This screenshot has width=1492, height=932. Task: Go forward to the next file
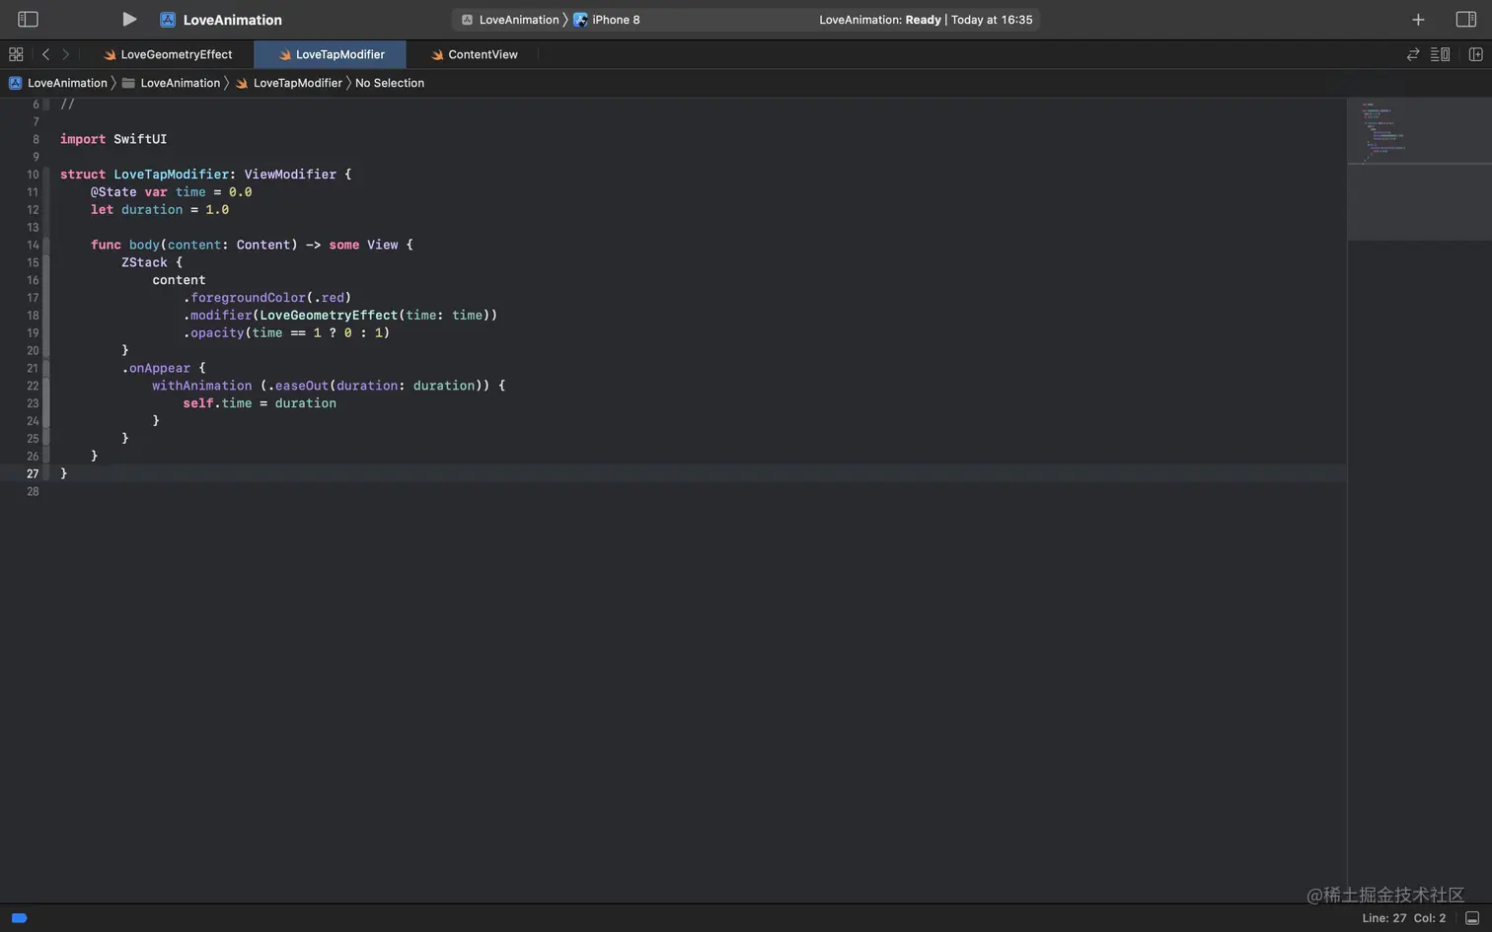coord(66,54)
